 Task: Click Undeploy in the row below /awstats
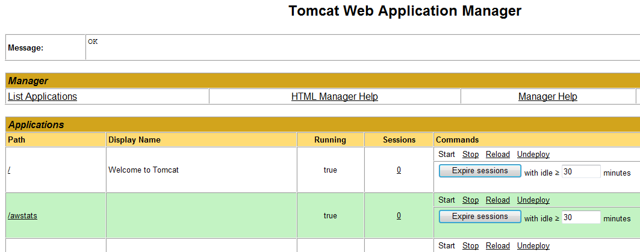533,246
